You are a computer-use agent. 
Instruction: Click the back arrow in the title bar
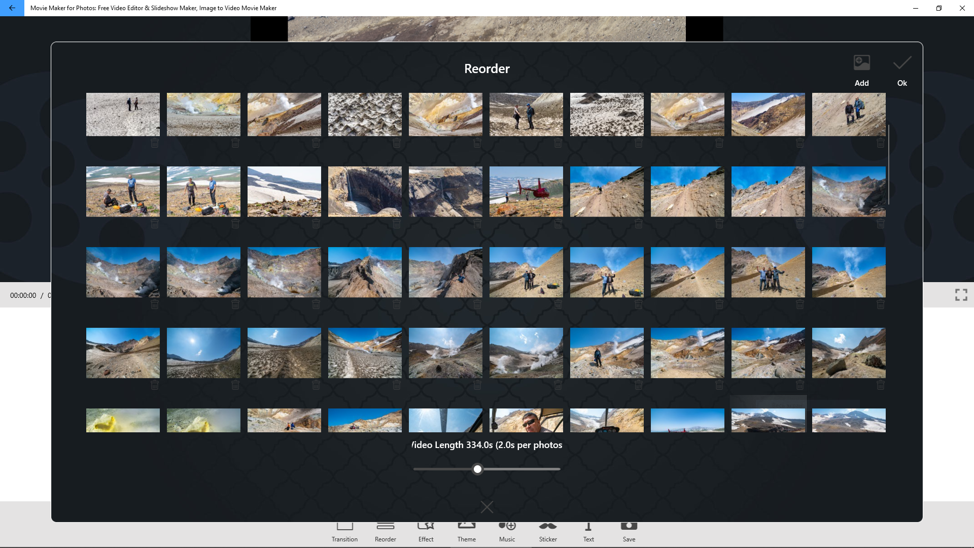pyautogui.click(x=12, y=8)
